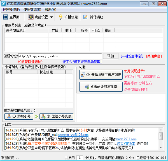Image resolution: width=168 pixels, height=161 pixels.
Task: Click the 添加小号 button
Action: (19, 116)
